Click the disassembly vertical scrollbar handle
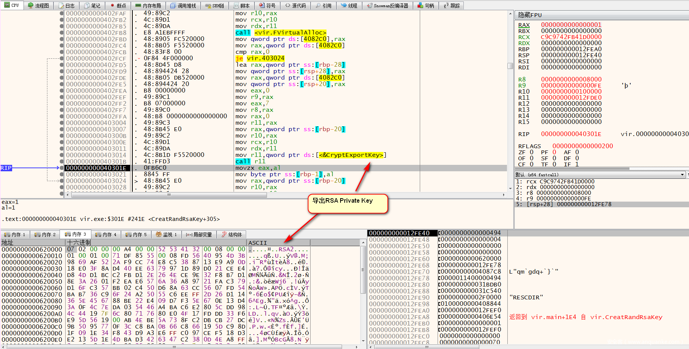 (x=510, y=66)
